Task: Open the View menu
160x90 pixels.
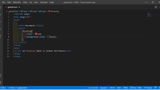Action: click(25, 2)
